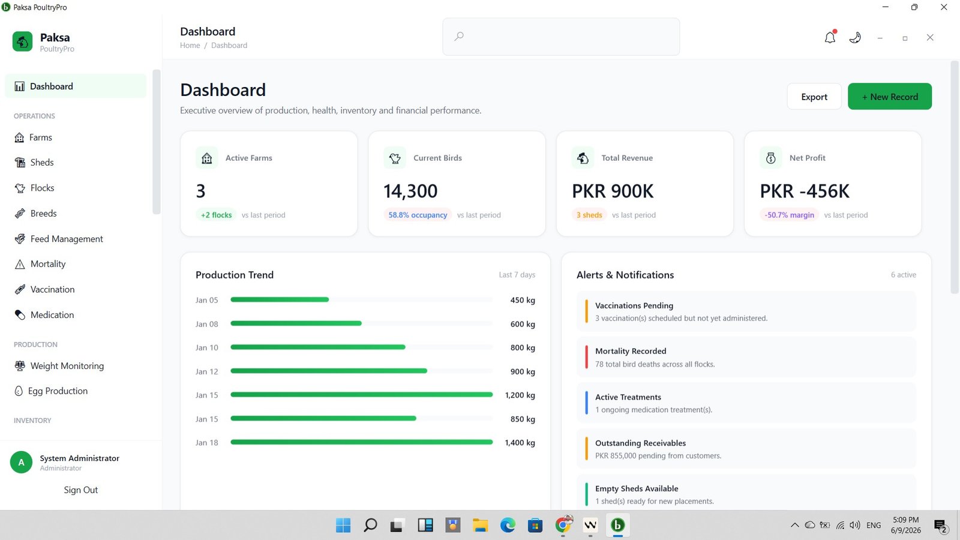Click the Feed Management icon
The image size is (960, 540).
[20, 239]
